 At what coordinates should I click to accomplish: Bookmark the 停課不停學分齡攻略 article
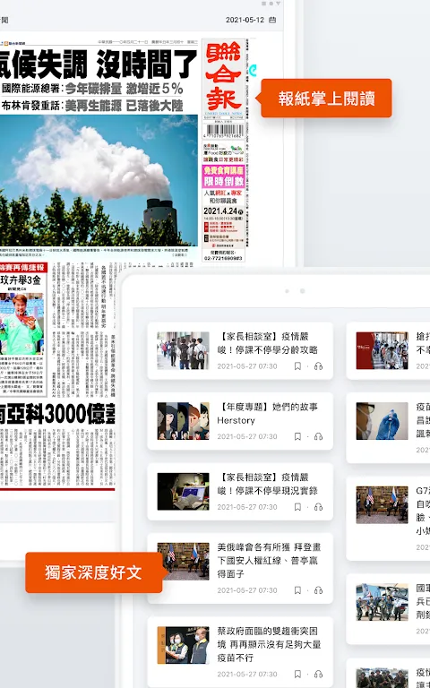(x=297, y=365)
